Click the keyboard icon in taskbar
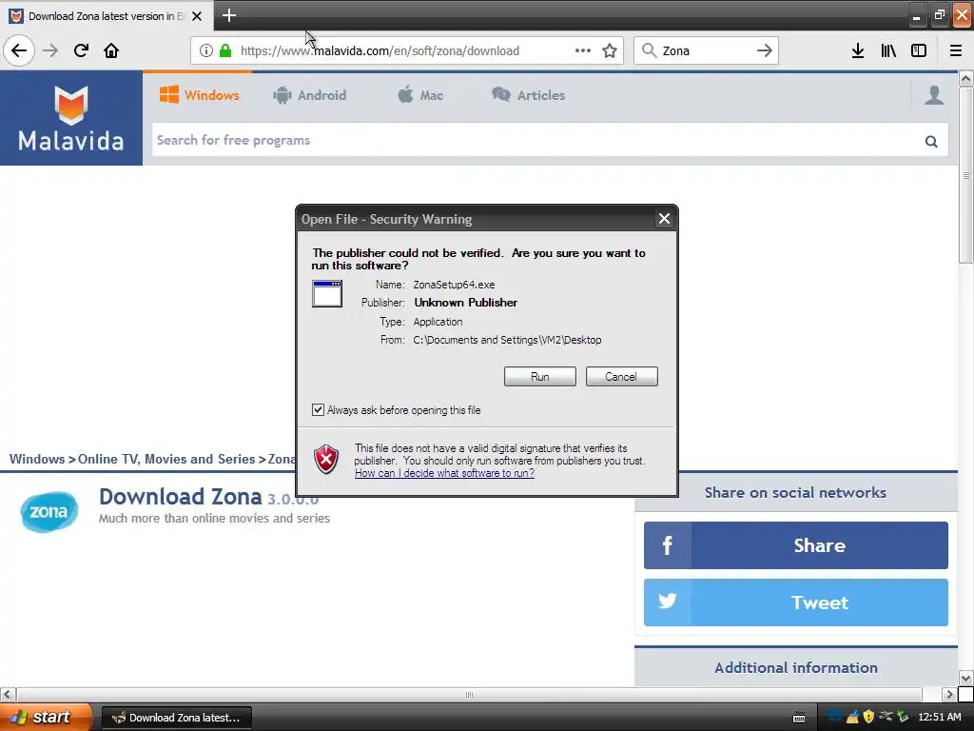Image resolution: width=974 pixels, height=731 pixels. click(x=799, y=718)
